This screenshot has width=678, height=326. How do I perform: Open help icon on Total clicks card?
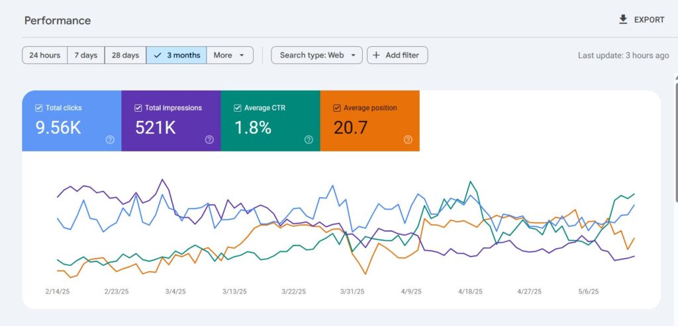110,140
